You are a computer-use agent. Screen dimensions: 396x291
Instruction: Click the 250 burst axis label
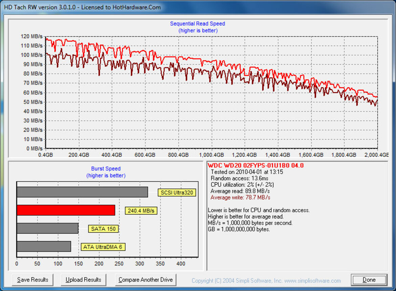(x=119, y=264)
